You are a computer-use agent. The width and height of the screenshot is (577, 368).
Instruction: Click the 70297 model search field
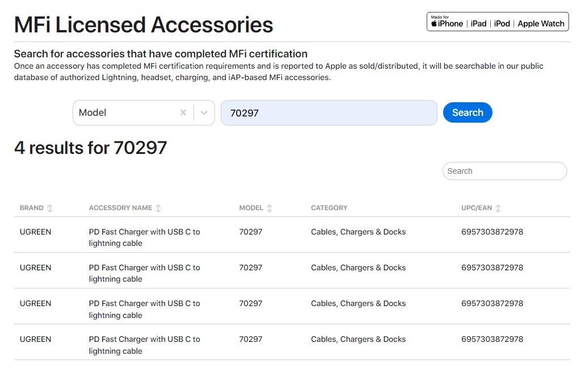point(328,112)
